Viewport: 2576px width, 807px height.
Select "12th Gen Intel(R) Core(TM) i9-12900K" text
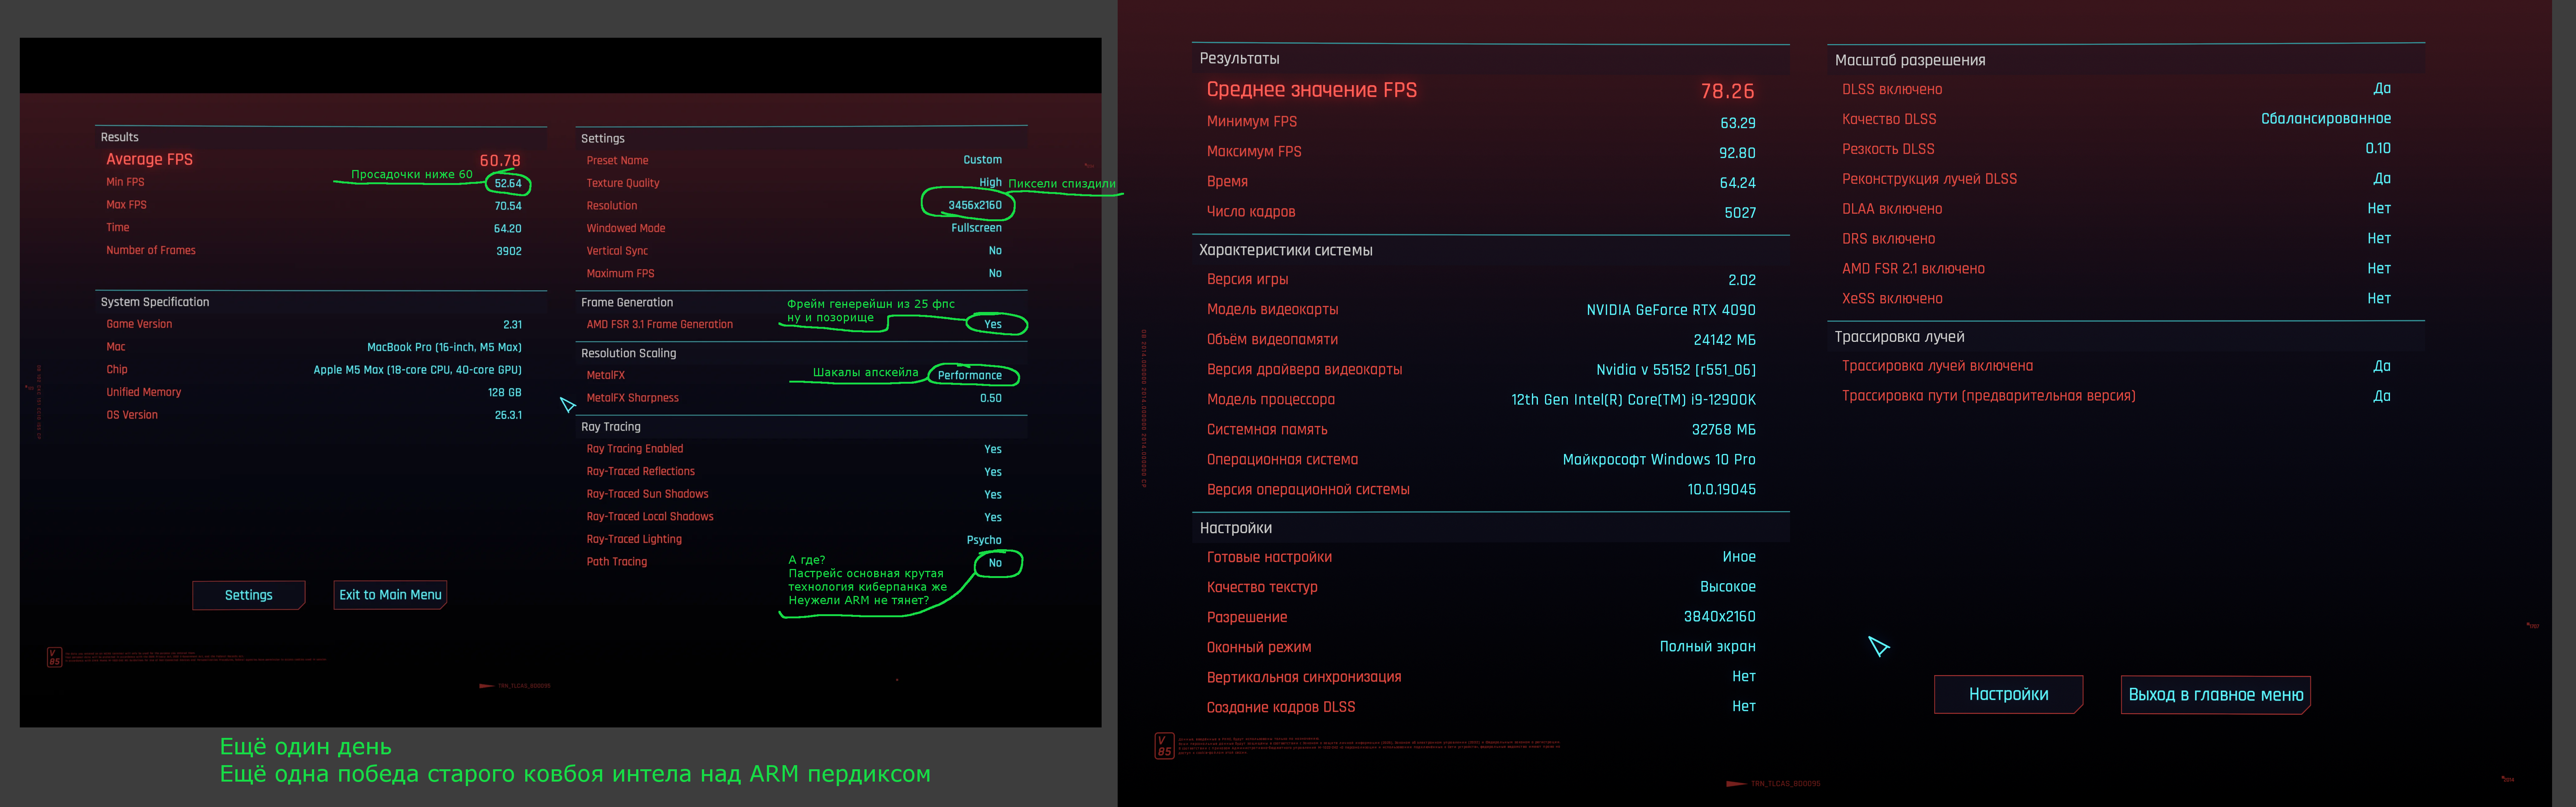coord(1633,400)
